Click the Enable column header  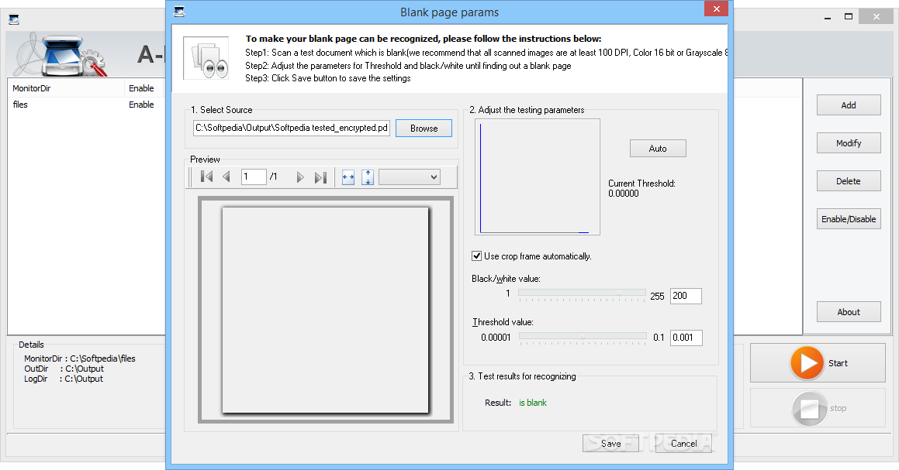point(144,88)
